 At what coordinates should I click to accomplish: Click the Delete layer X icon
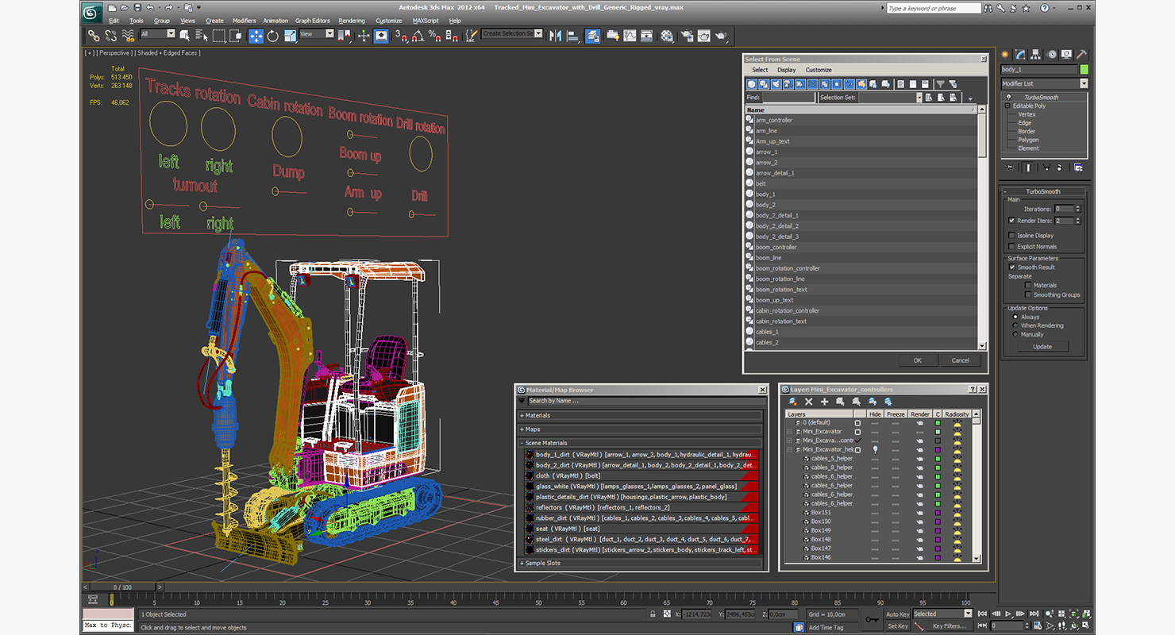tap(808, 402)
